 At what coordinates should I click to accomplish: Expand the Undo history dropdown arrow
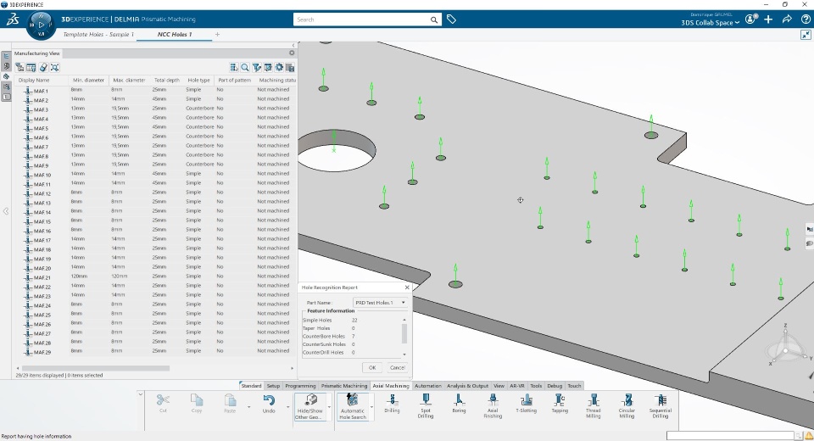coord(288,407)
